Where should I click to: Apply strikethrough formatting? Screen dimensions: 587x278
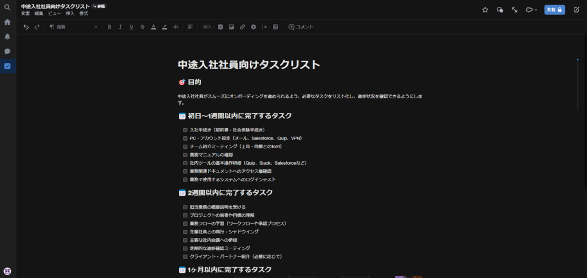click(142, 27)
